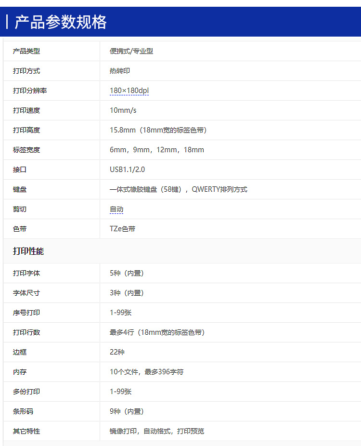Select the 内存 10个文件 memory value
361x446 pixels.
coord(147,372)
